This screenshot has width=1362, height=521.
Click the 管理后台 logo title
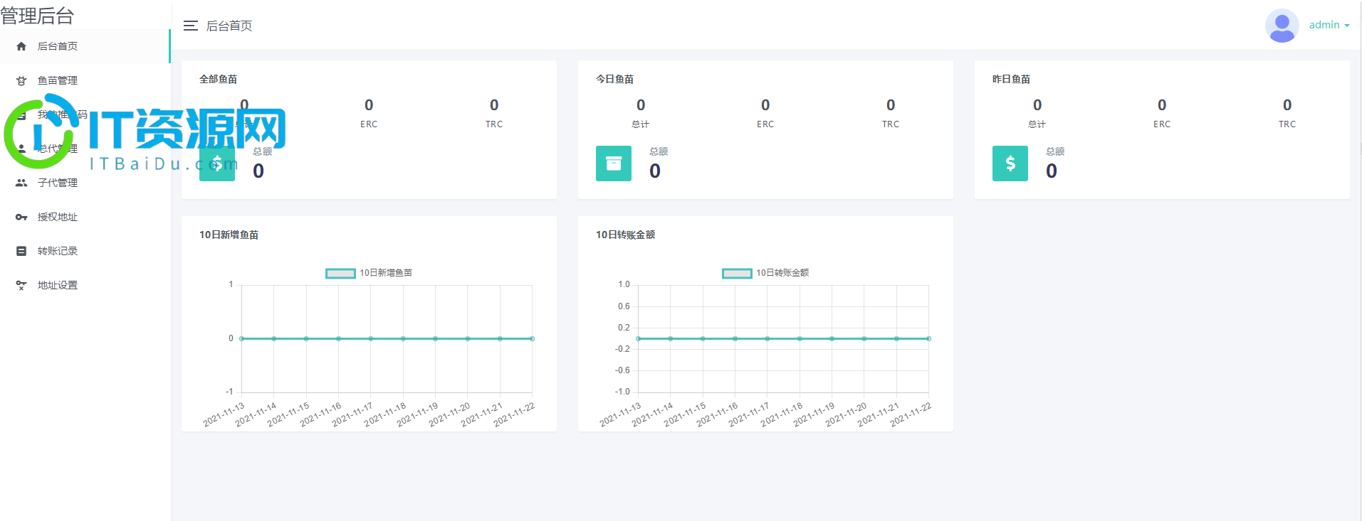click(x=37, y=16)
